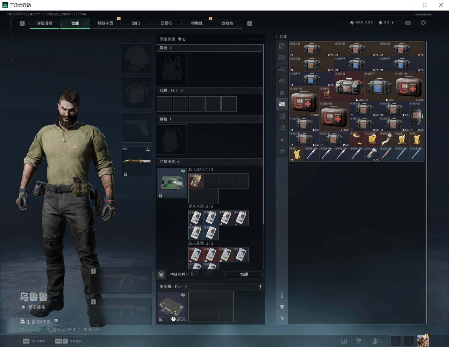Click primary weapon slot 1

click(121, 281)
